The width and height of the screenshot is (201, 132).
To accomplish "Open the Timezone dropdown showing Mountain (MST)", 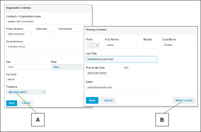I will (26, 92).
